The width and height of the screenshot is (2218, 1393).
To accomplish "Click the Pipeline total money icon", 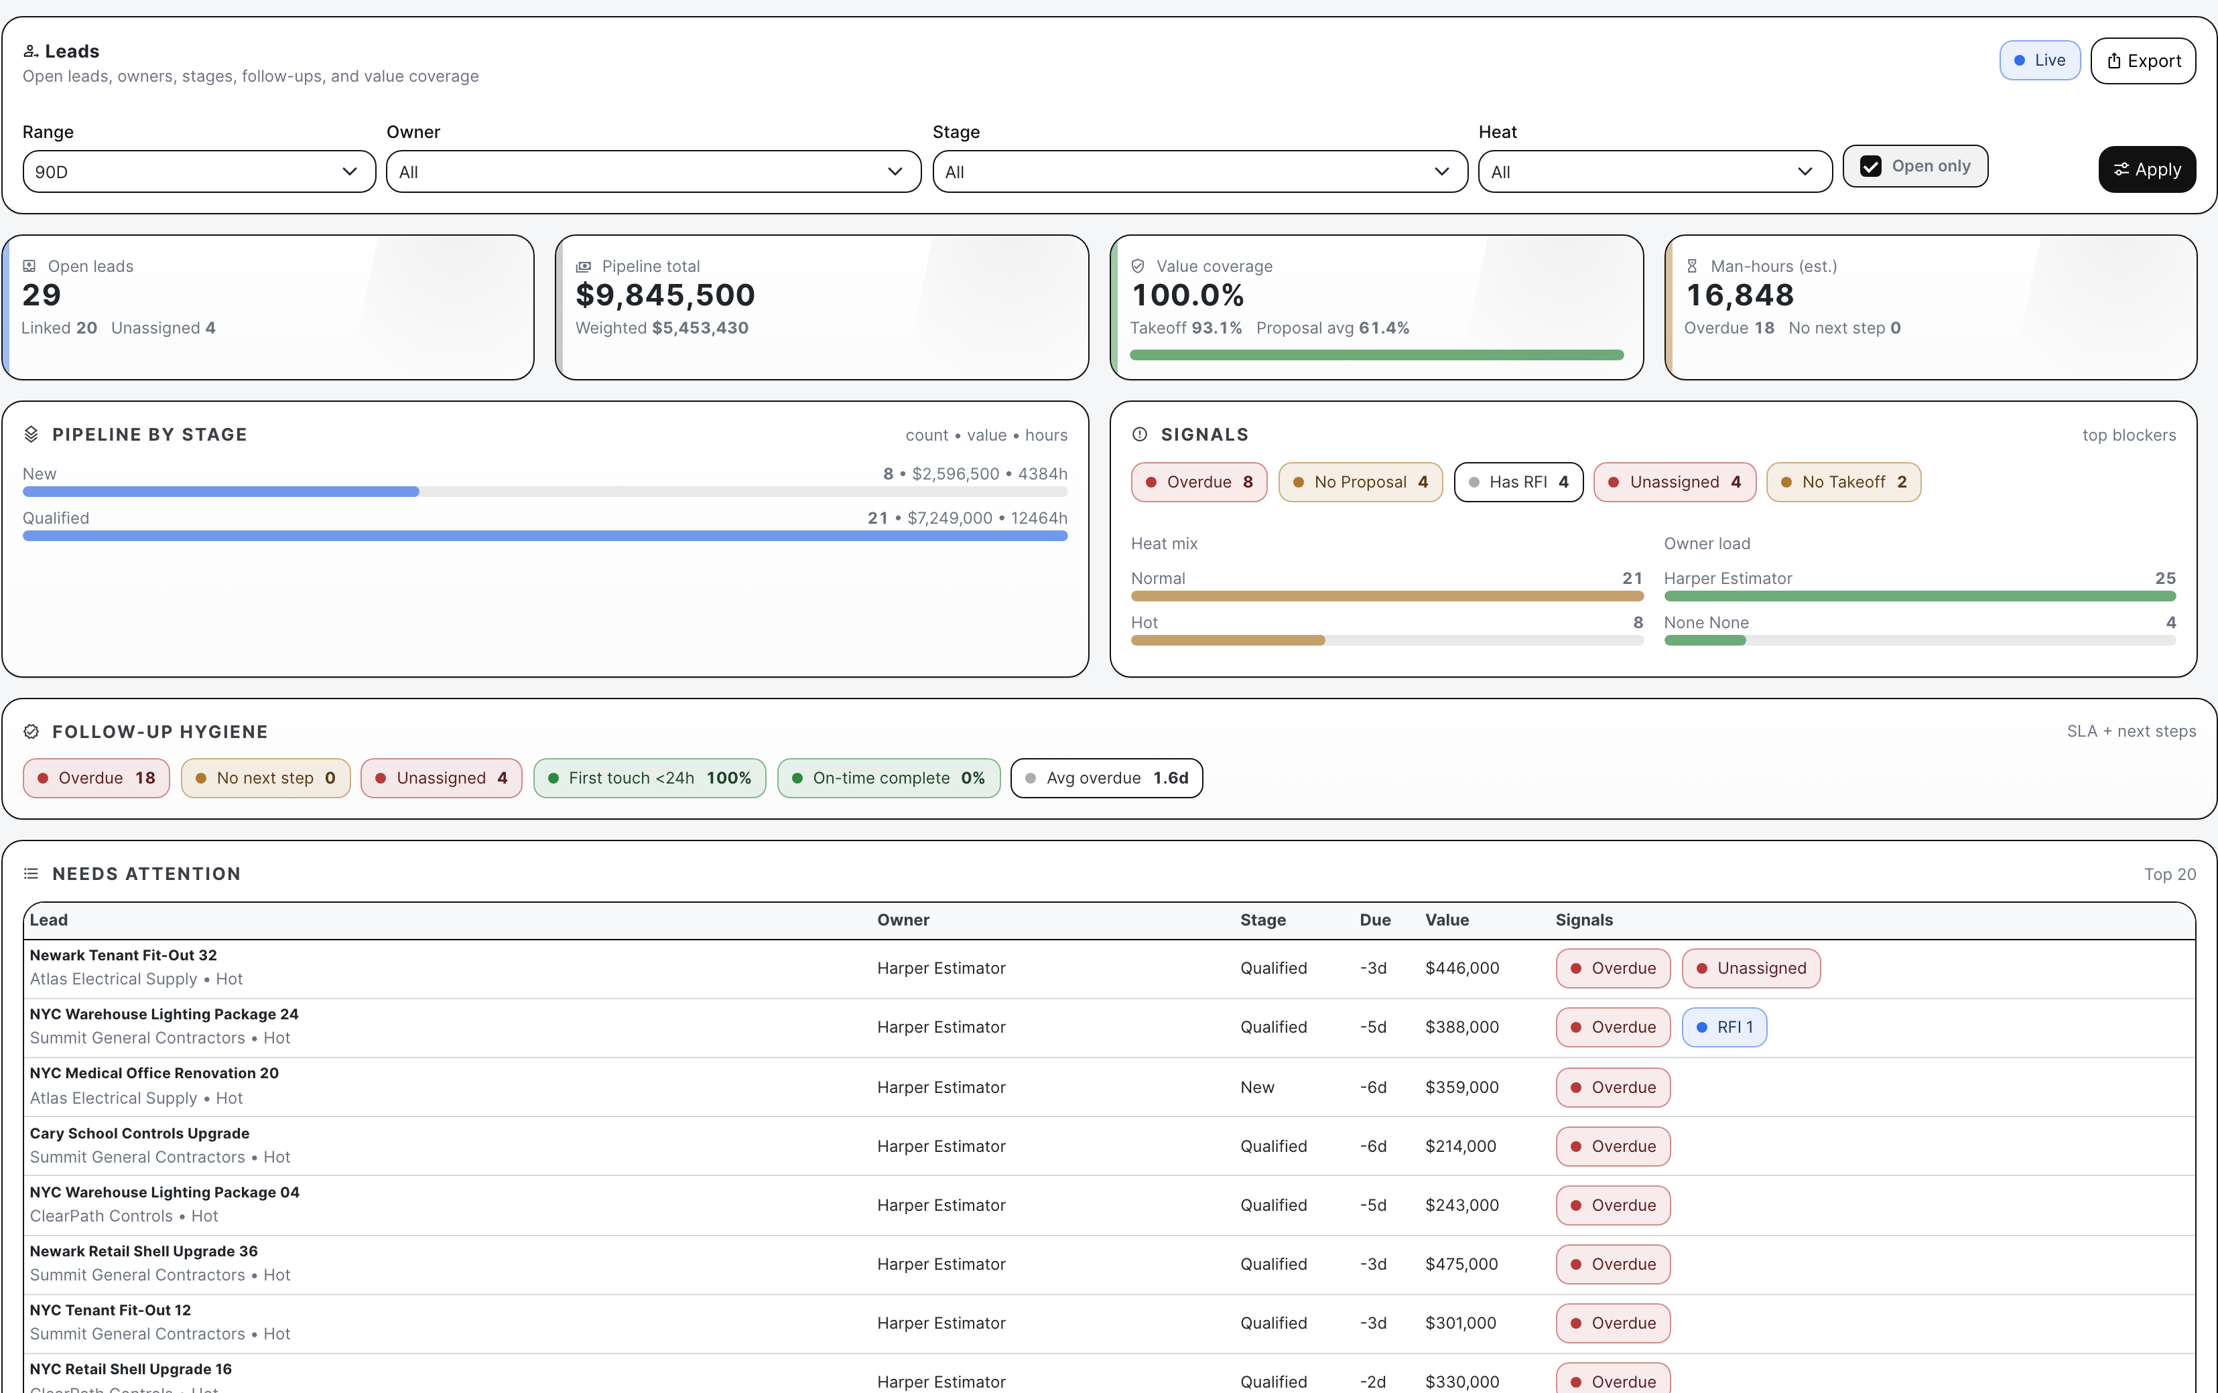I will [583, 266].
